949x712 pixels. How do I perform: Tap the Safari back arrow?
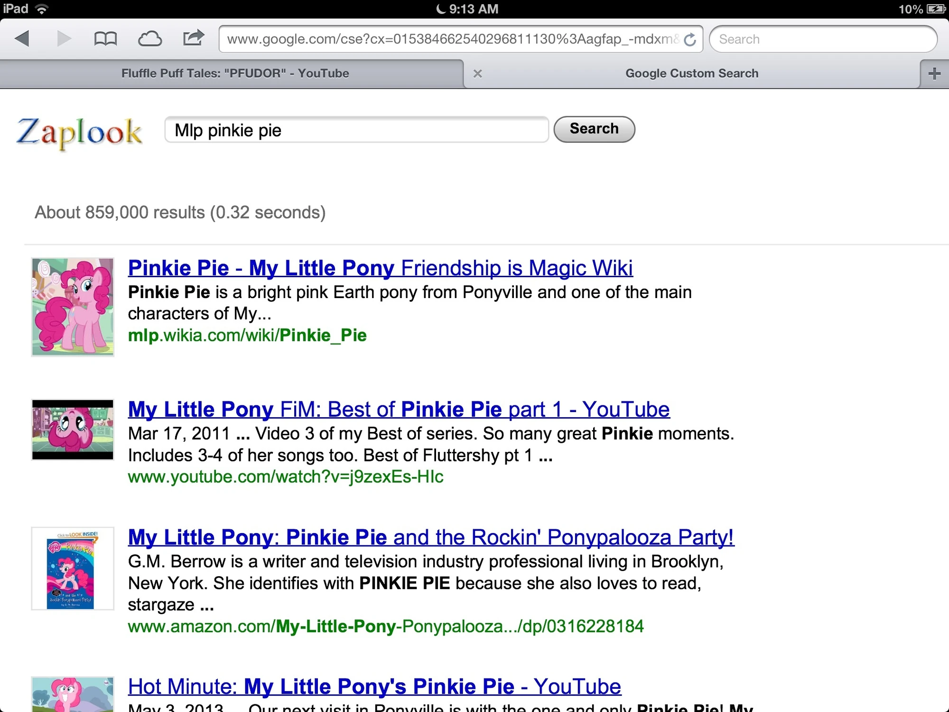pyautogui.click(x=22, y=38)
